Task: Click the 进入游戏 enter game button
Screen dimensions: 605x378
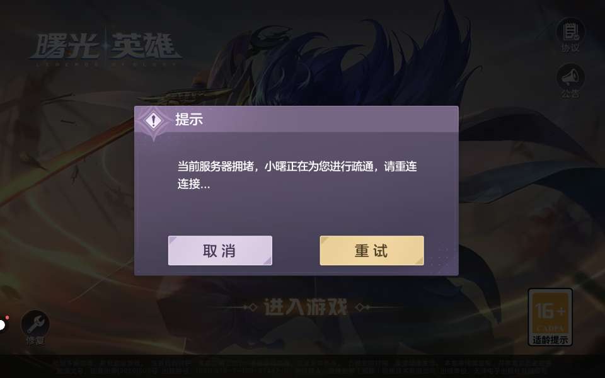Action: (306, 307)
